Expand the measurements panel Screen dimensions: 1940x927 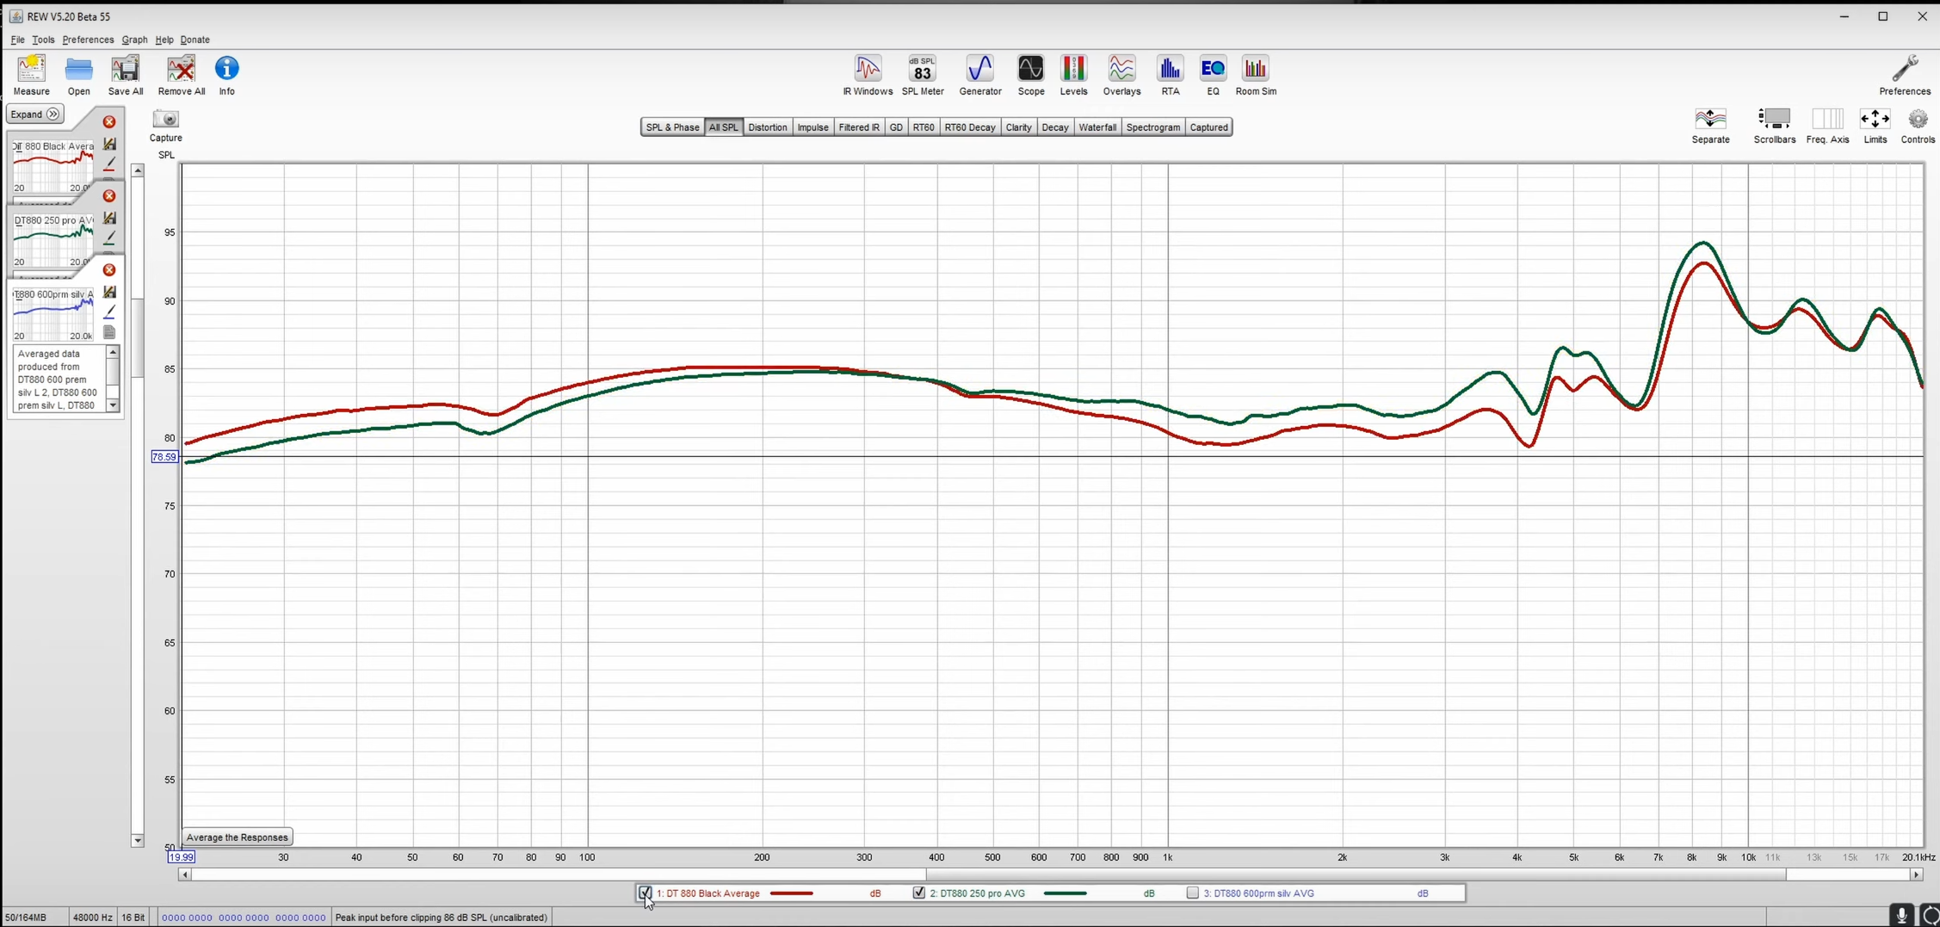pyautogui.click(x=34, y=114)
